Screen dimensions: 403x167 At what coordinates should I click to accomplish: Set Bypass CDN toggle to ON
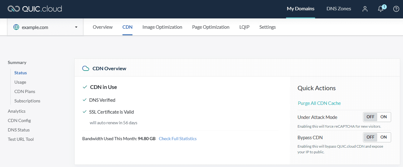(x=384, y=137)
